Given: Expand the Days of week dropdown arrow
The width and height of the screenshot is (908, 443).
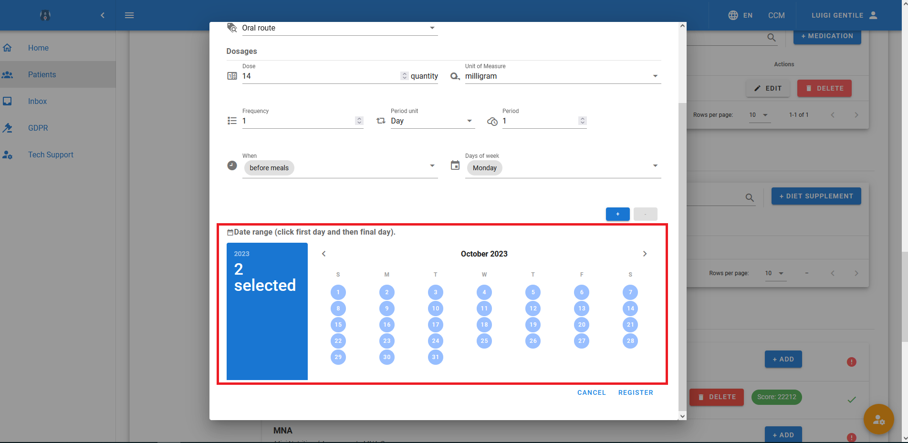Looking at the screenshot, I should coord(655,165).
